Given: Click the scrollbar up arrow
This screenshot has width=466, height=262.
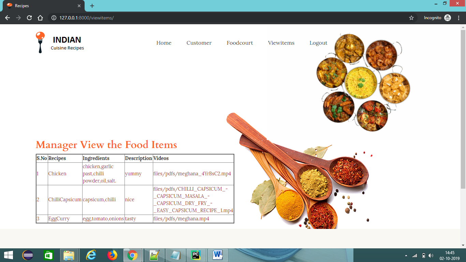Looking at the screenshot, I should tap(463, 27).
